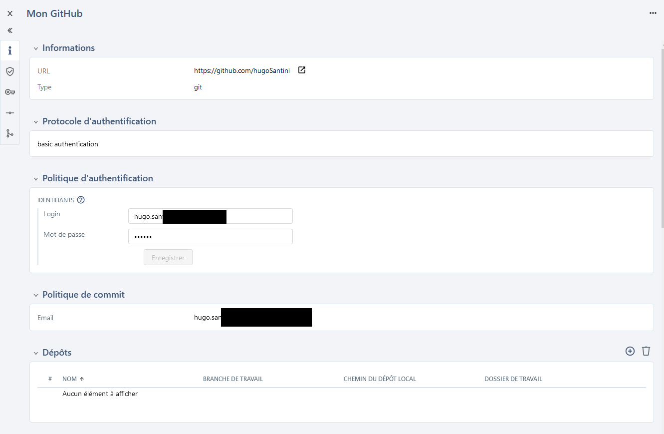Jump to repositories via branch icon
664x434 pixels.
click(x=10, y=133)
